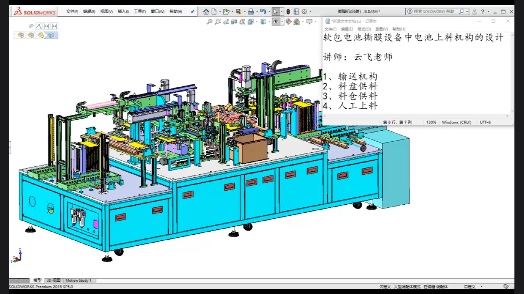Open View Orientation cube icon

click(x=251, y=22)
